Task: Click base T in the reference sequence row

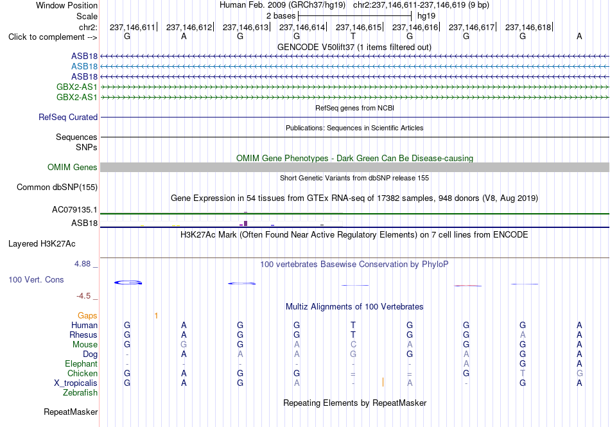Action: click(353, 37)
